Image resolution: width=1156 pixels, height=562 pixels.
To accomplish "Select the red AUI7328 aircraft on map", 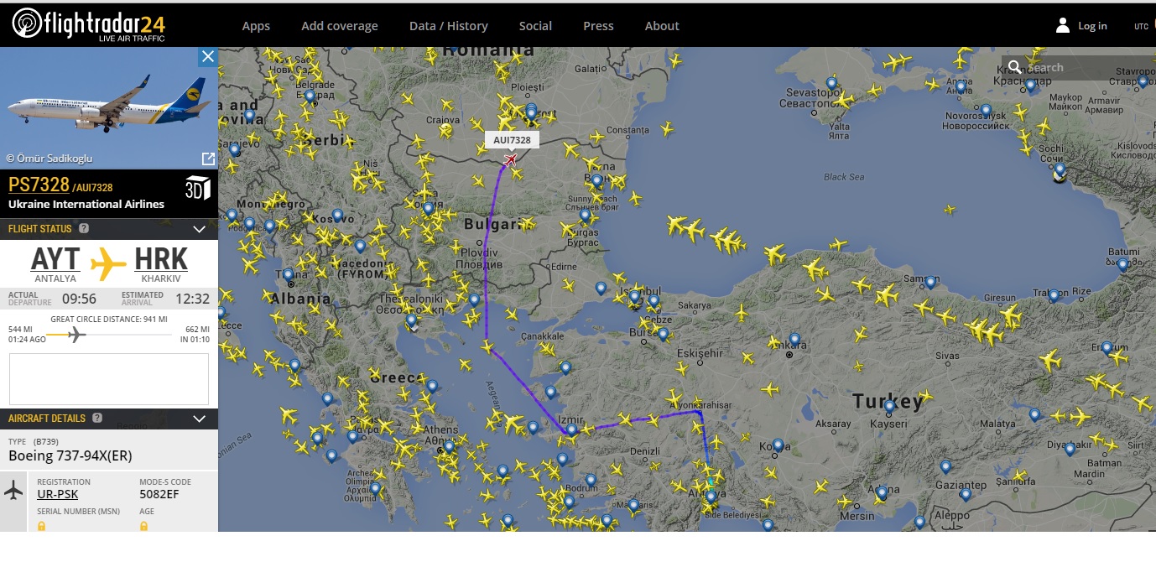I will coord(510,159).
